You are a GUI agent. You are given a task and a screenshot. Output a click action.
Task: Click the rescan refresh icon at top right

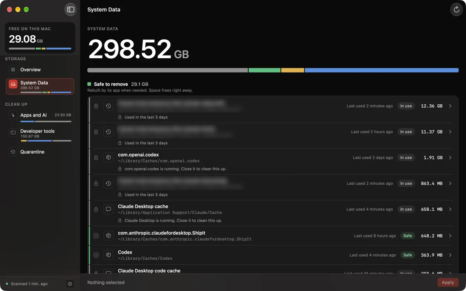click(x=456, y=9)
